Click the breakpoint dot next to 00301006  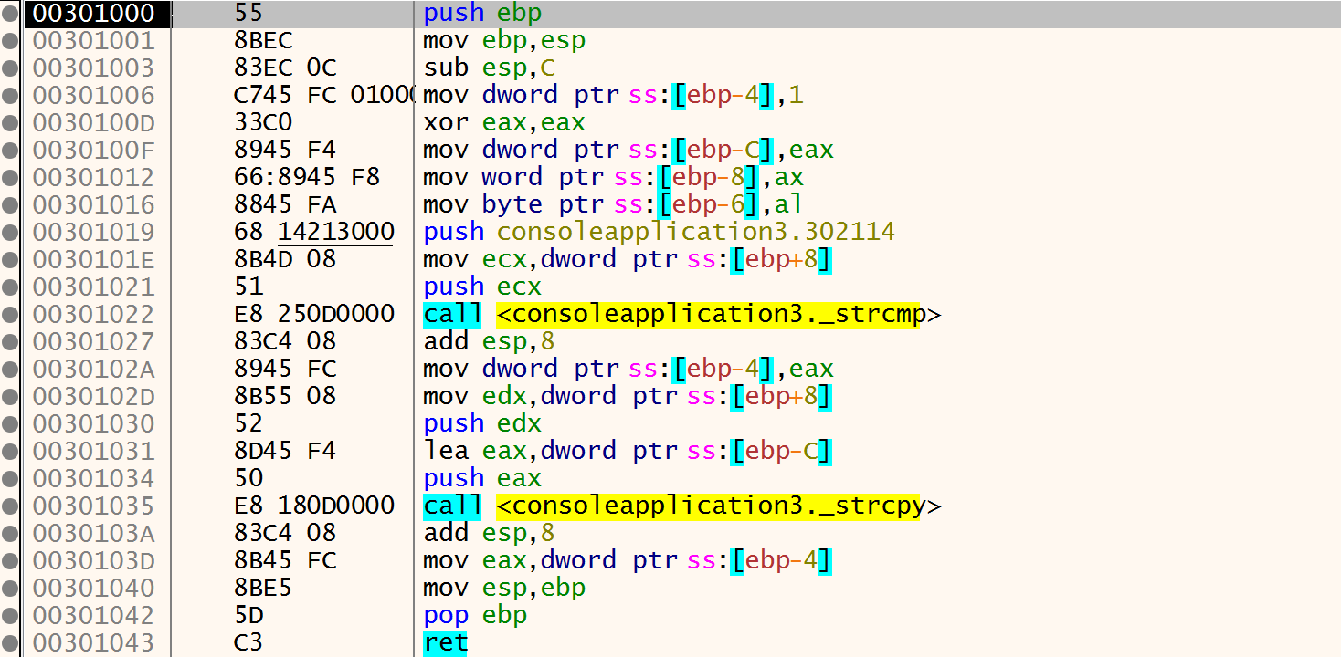(9, 95)
